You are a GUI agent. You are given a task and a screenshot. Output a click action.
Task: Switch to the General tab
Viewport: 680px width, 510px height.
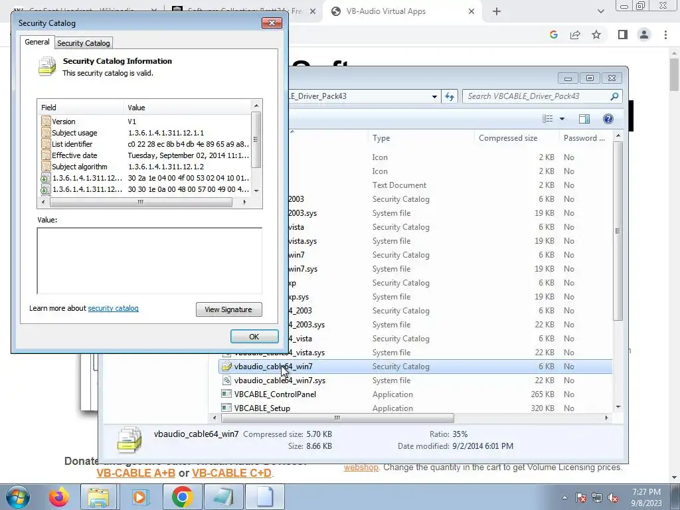pyautogui.click(x=37, y=42)
